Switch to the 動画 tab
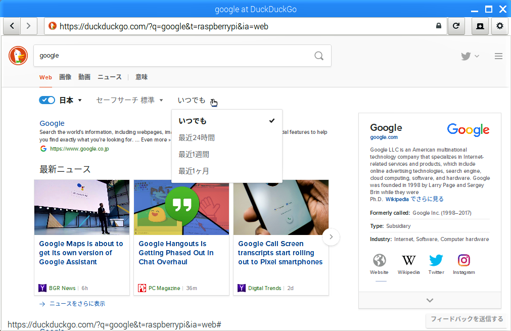The image size is (511, 331). click(x=84, y=77)
